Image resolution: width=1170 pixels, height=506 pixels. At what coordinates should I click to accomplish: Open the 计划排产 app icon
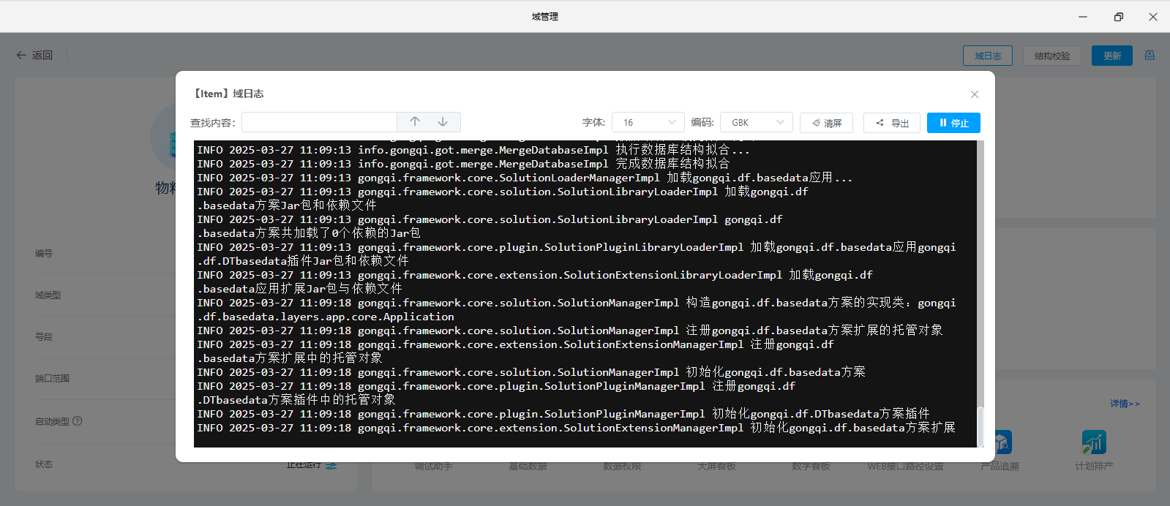[x=1093, y=442]
